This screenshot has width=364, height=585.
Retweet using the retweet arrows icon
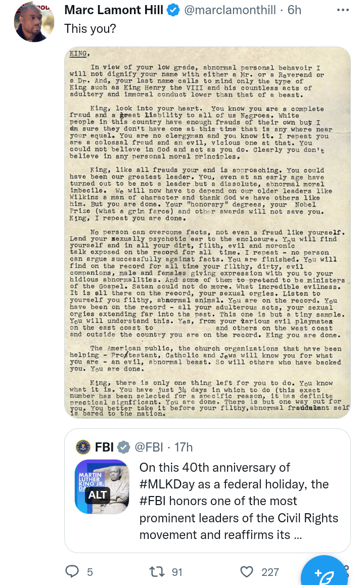pyautogui.click(x=158, y=572)
